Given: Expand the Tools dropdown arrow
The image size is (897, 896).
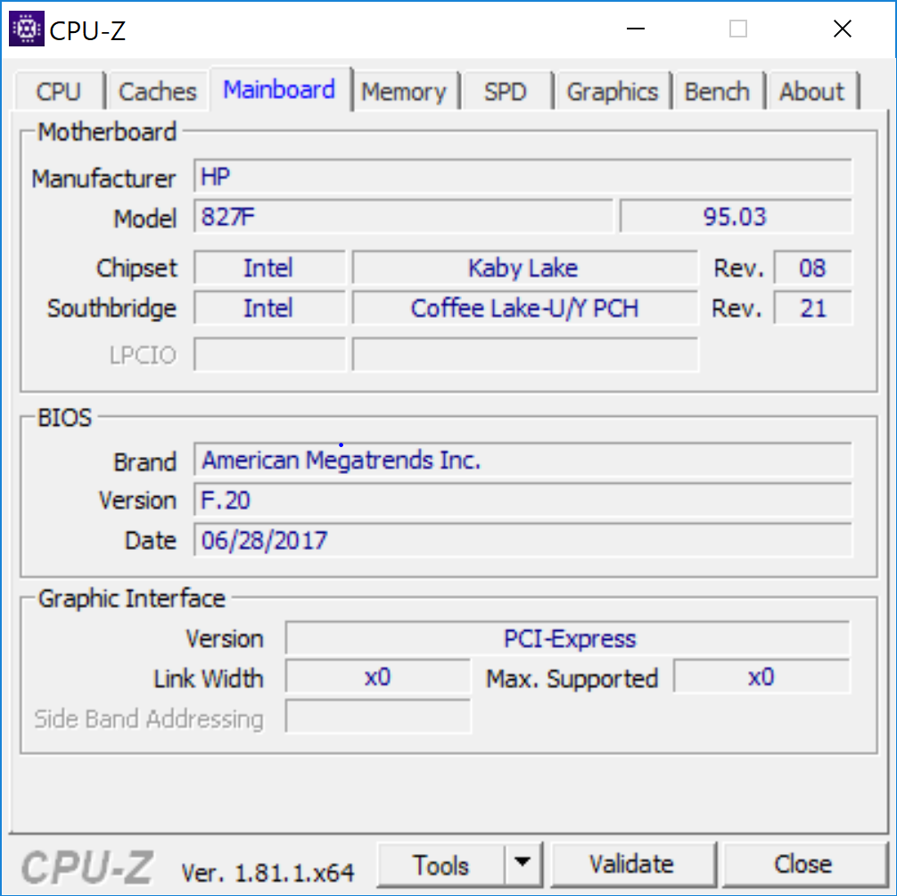Looking at the screenshot, I should 523,865.
